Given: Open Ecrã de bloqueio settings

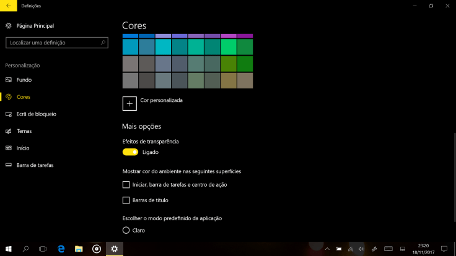Looking at the screenshot, I should click(36, 114).
